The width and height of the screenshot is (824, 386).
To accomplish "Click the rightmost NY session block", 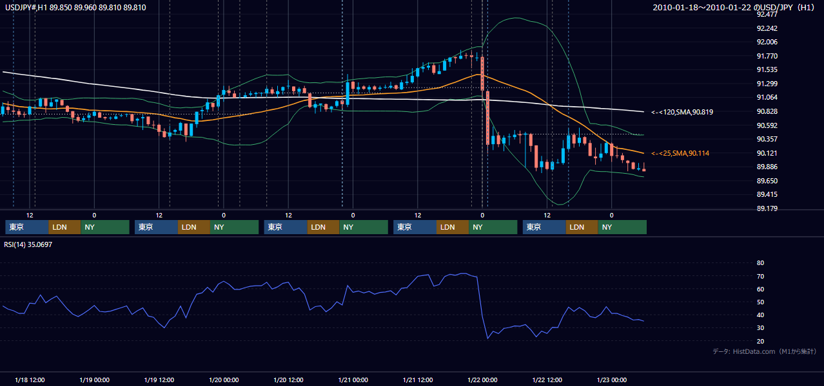I will [x=622, y=227].
